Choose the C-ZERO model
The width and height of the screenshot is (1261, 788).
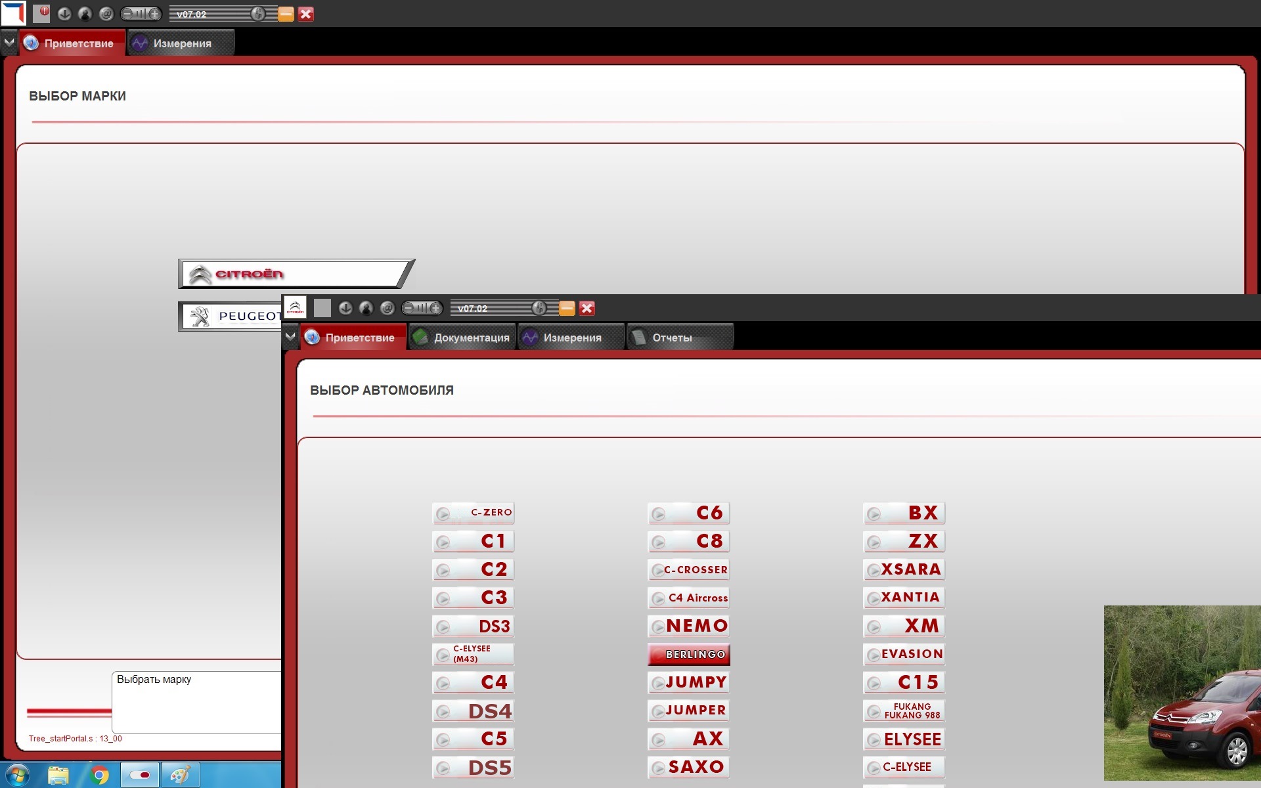tap(473, 513)
